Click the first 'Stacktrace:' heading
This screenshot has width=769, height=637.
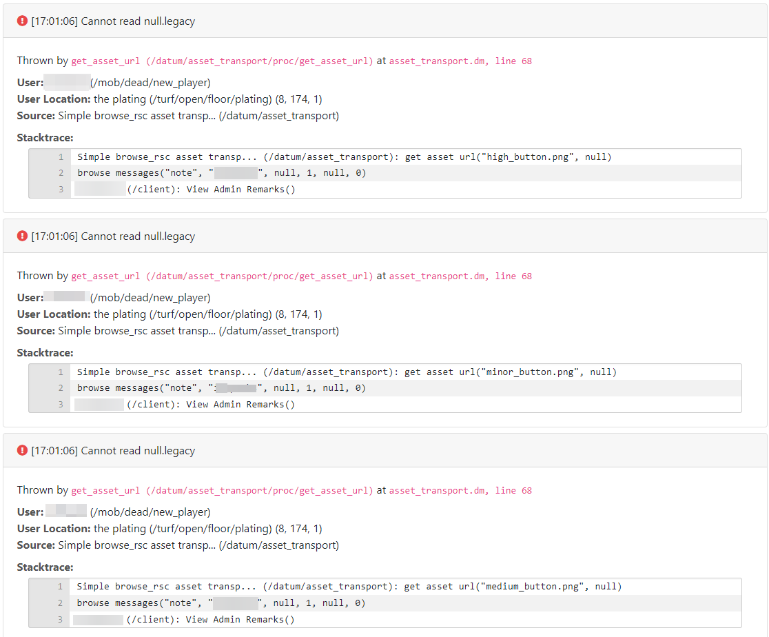pyautogui.click(x=45, y=138)
